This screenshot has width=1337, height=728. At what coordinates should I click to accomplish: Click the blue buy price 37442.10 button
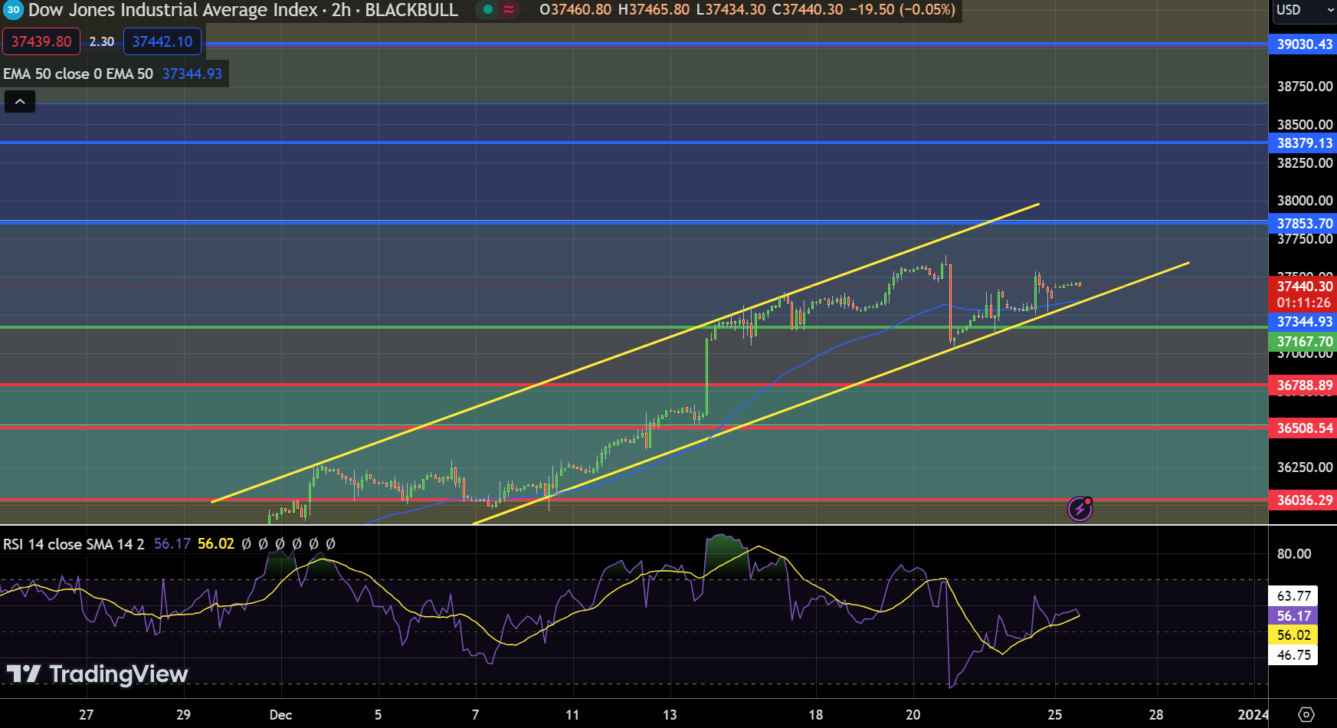pos(162,41)
